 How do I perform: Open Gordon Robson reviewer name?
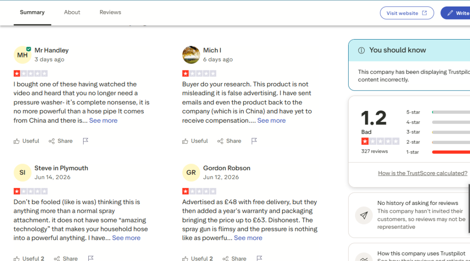(x=227, y=168)
